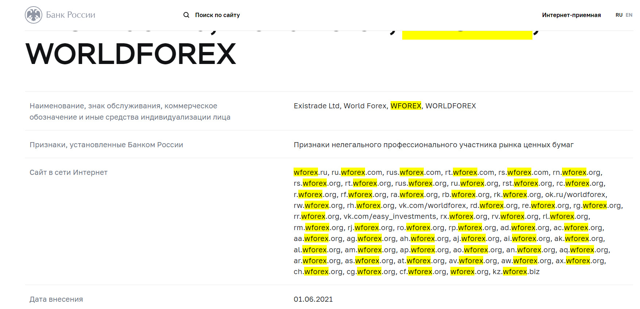
Task: Click the Наименование, знак обслуживания row label
Action: (130, 111)
